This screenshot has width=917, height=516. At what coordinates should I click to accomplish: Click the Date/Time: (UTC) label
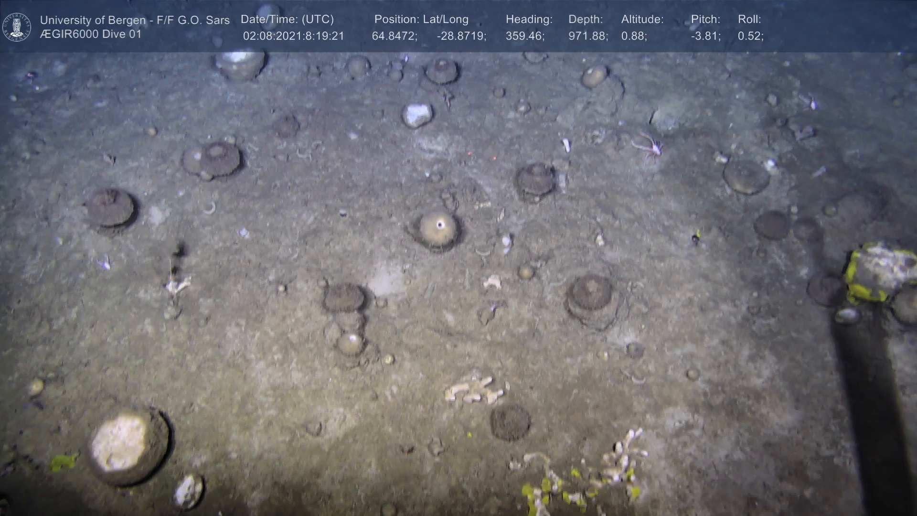pyautogui.click(x=287, y=20)
